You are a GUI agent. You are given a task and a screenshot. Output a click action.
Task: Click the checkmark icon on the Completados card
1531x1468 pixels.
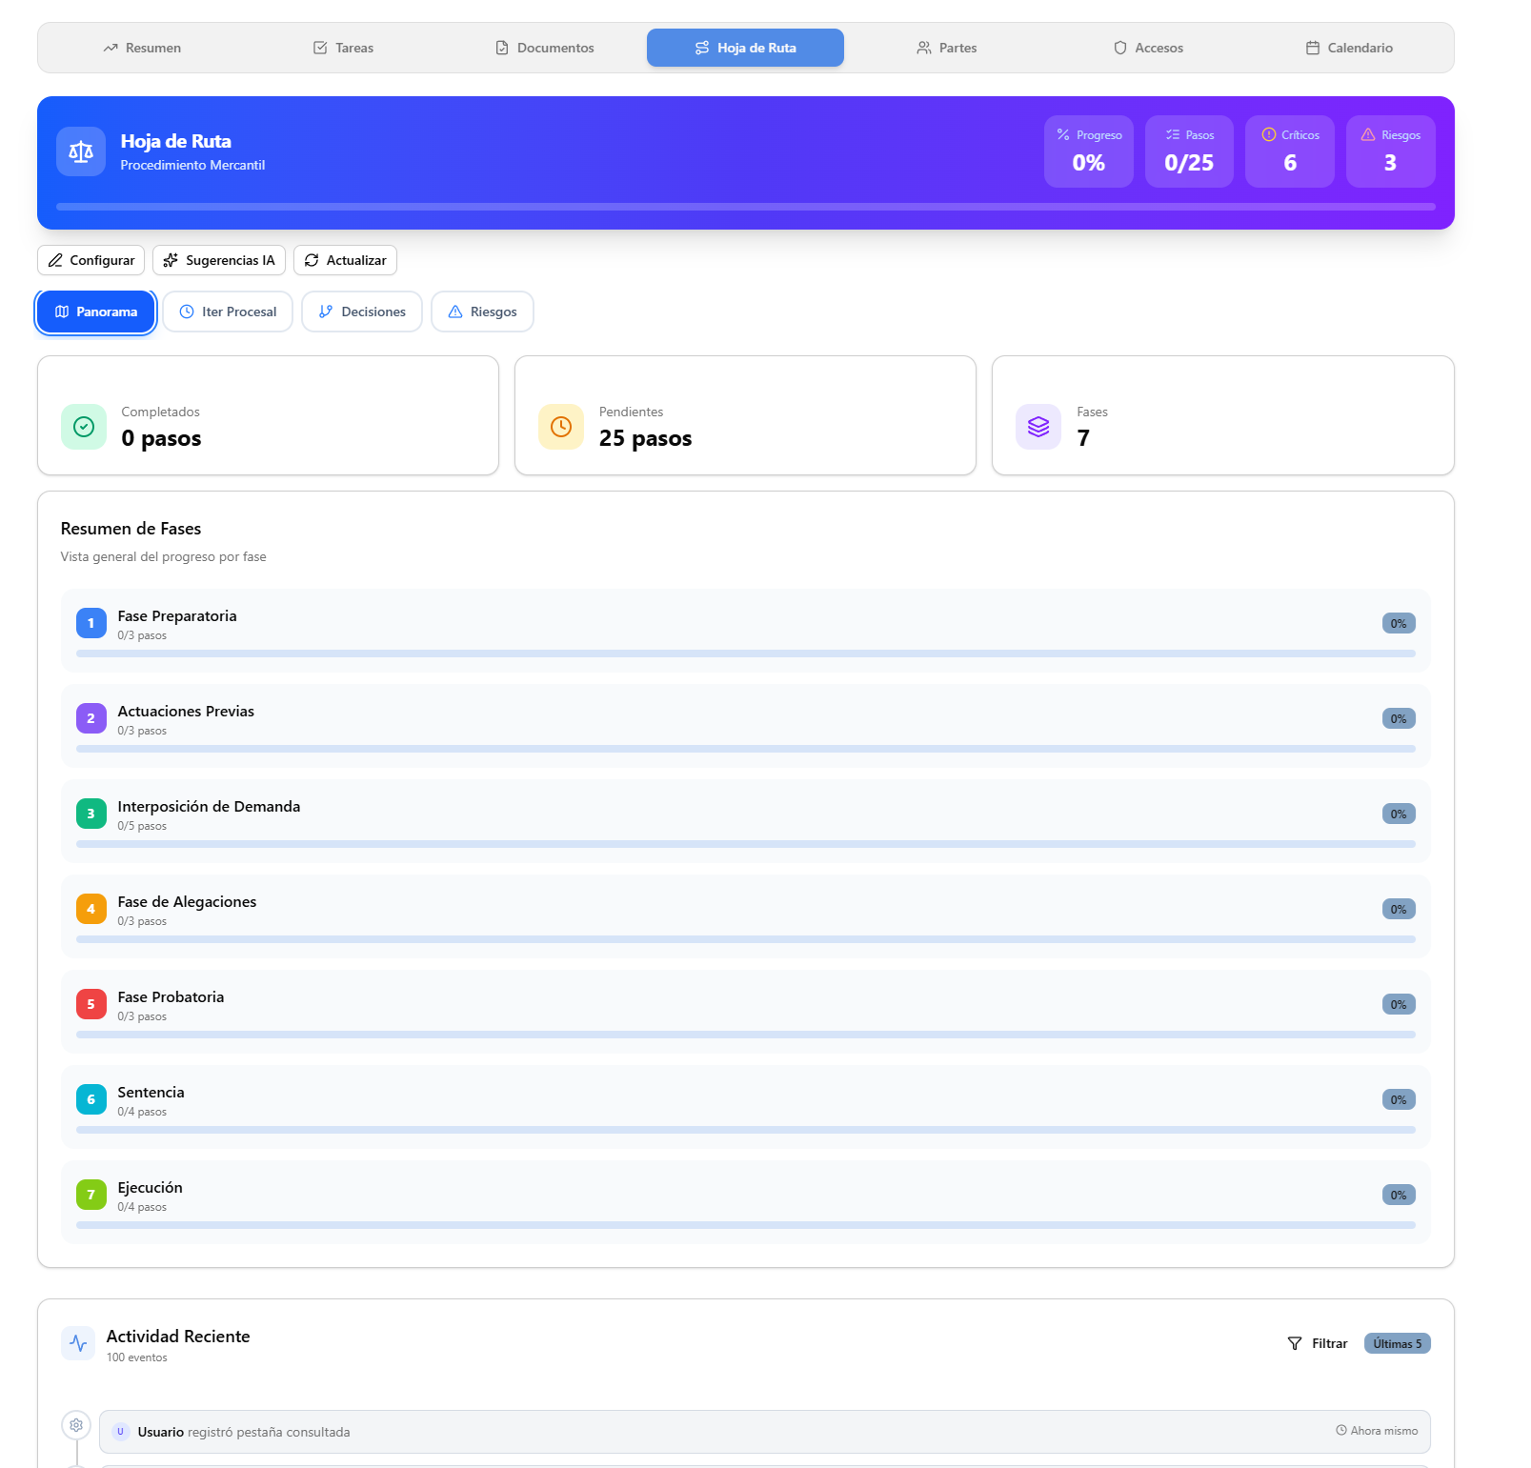(83, 427)
